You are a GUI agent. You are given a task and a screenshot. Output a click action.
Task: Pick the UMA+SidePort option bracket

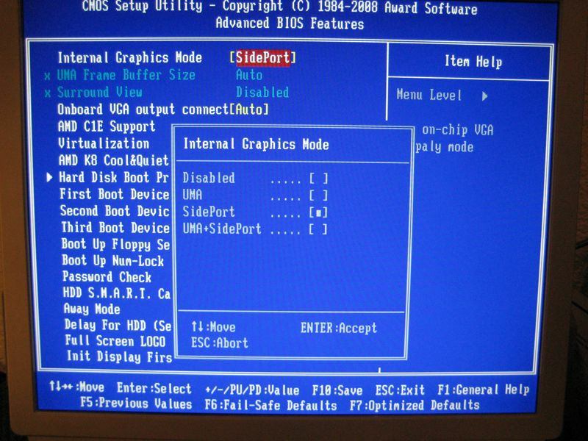[318, 229]
